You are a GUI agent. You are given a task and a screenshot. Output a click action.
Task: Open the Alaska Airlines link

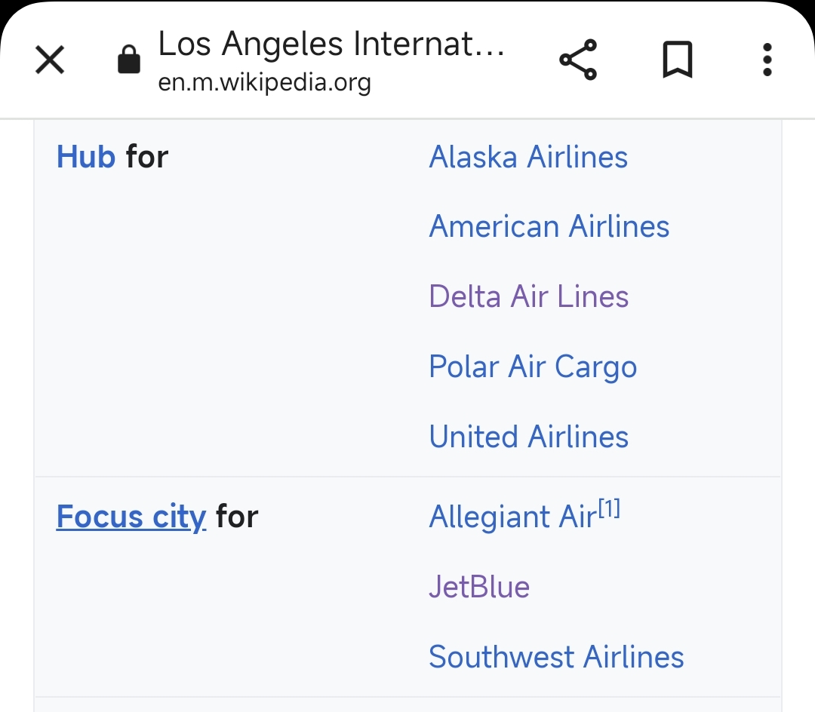pos(528,157)
